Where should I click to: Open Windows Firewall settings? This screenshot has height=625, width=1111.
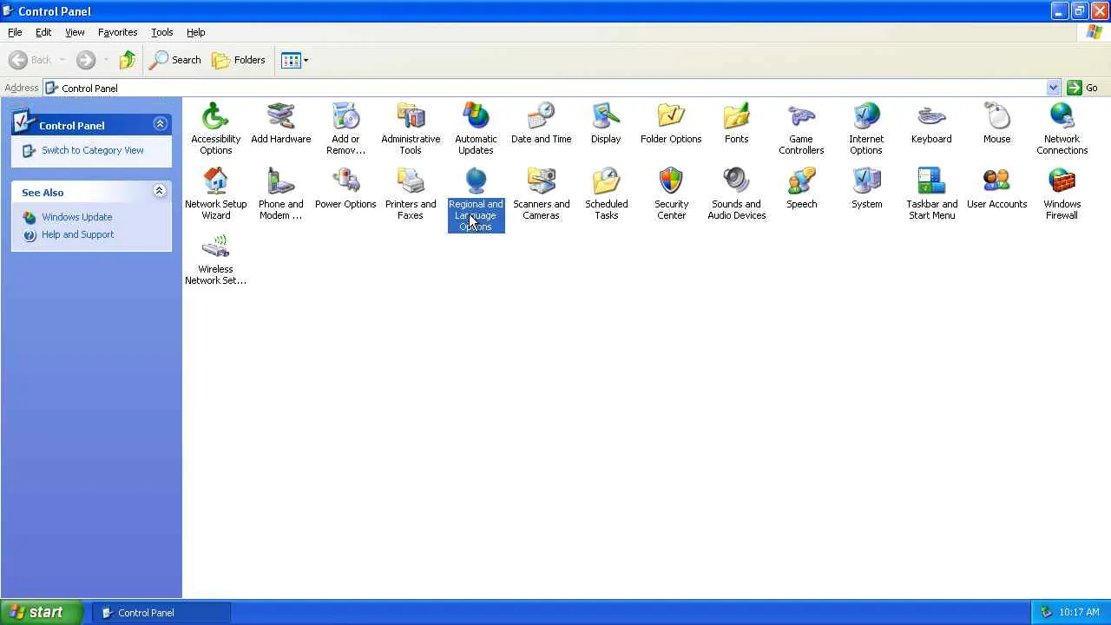tap(1062, 194)
